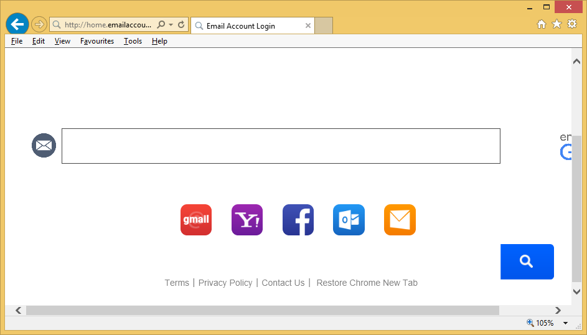Click the blue search magnifier button
This screenshot has height=335, width=587.
[527, 262]
